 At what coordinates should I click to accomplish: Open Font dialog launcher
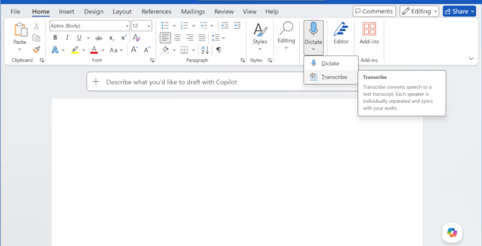pos(152,60)
